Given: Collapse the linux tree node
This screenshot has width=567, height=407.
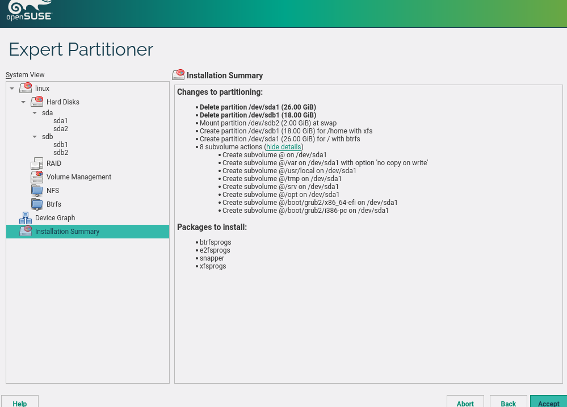Looking at the screenshot, I should [12, 89].
